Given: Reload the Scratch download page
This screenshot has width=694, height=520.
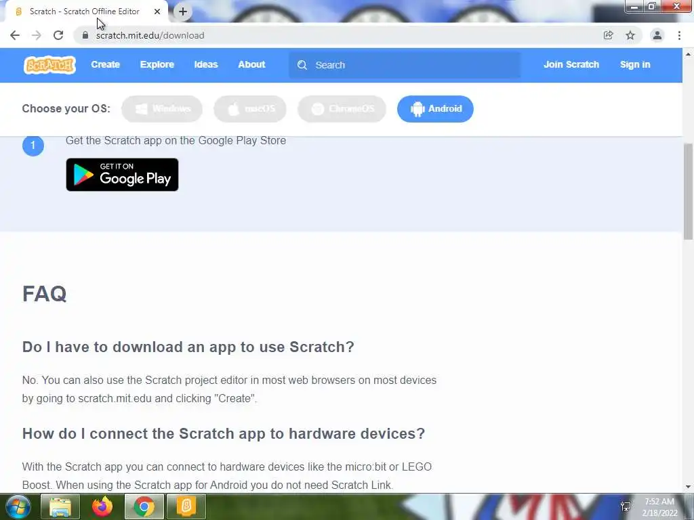Looking at the screenshot, I should 58,35.
